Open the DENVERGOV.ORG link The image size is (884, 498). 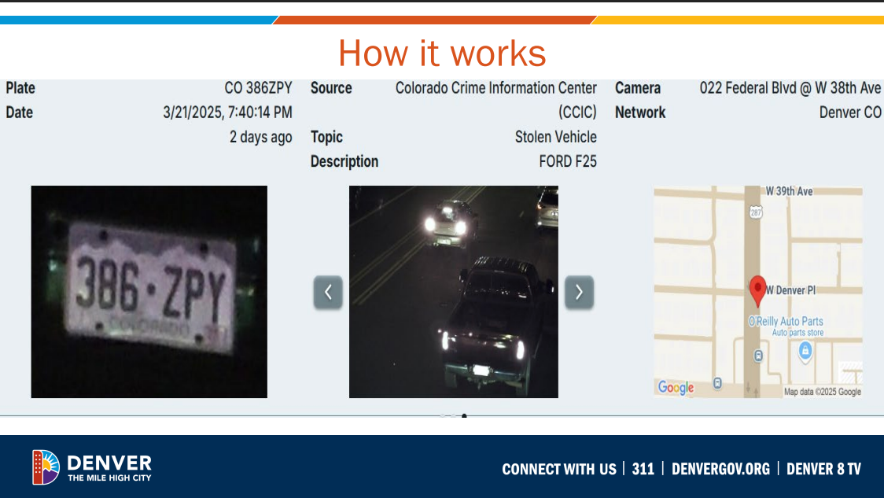(720, 469)
